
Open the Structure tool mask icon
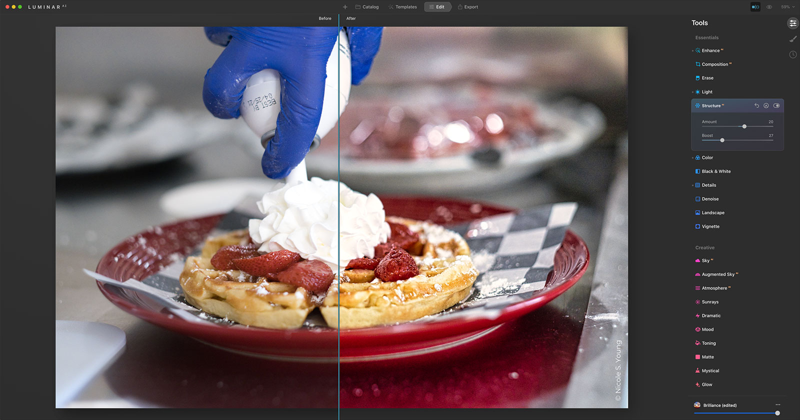pos(766,105)
